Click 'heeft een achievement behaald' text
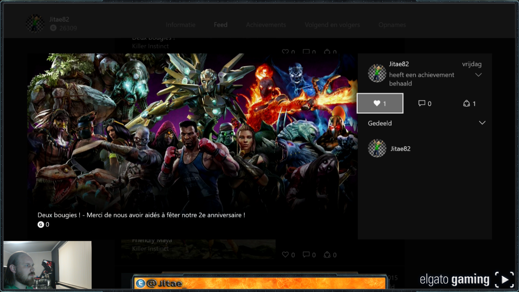This screenshot has width=519, height=292. click(421, 79)
